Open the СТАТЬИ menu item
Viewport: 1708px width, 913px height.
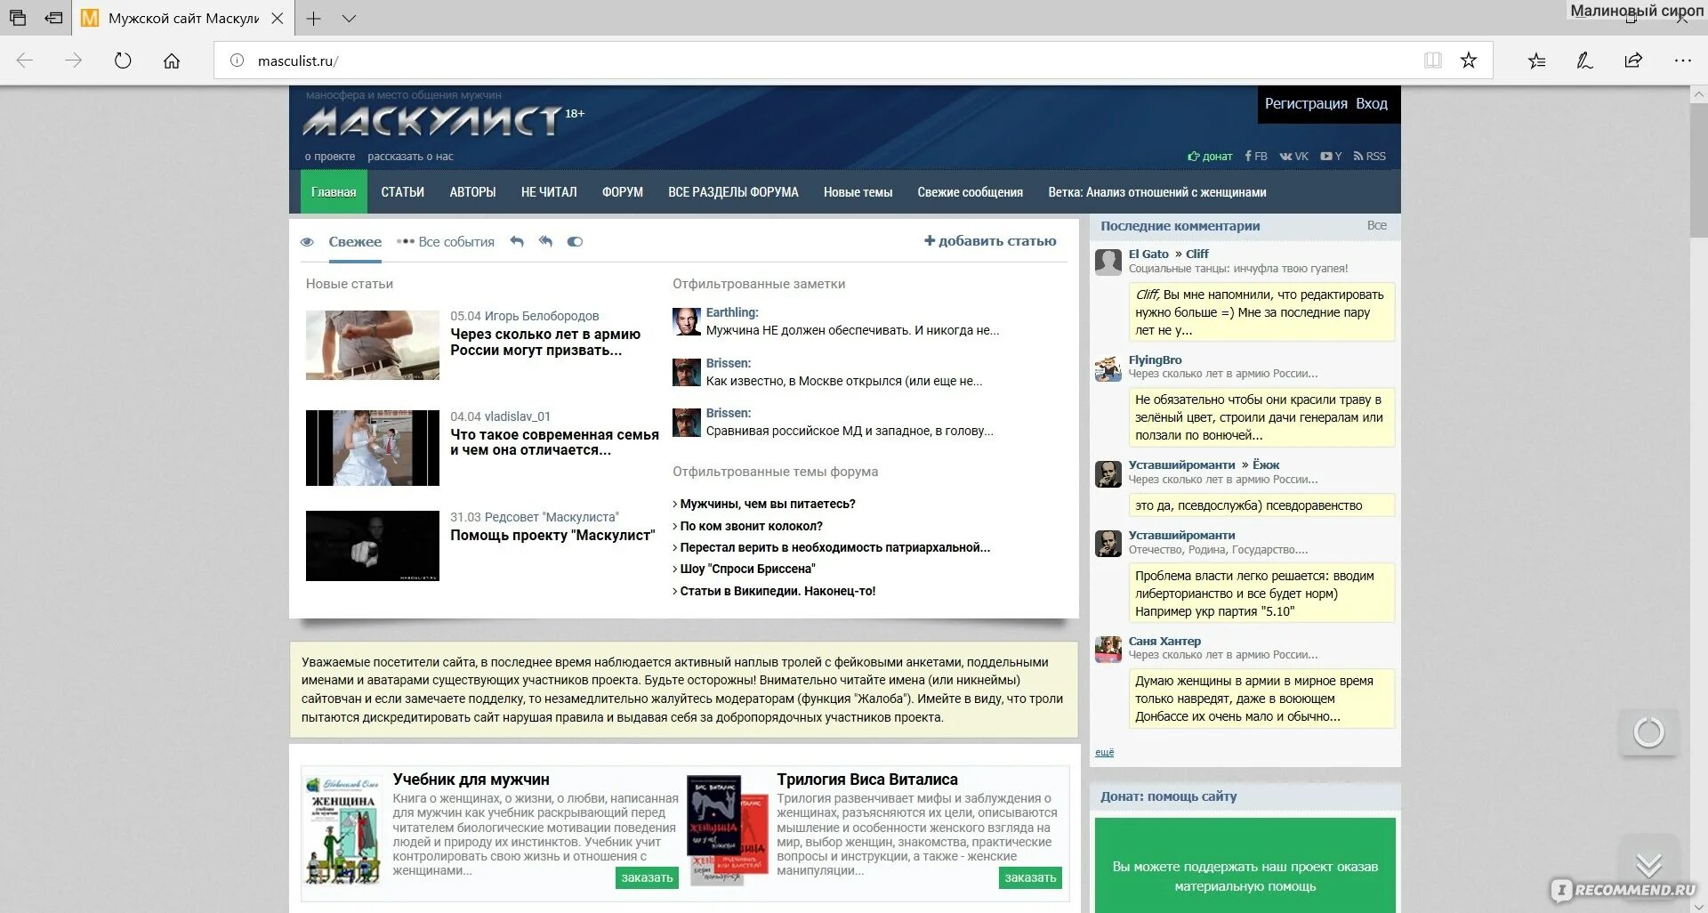[403, 192]
